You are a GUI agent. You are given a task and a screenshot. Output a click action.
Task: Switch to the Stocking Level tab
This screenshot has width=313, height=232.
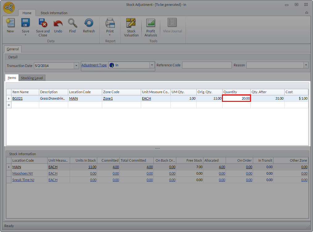tap(32, 78)
